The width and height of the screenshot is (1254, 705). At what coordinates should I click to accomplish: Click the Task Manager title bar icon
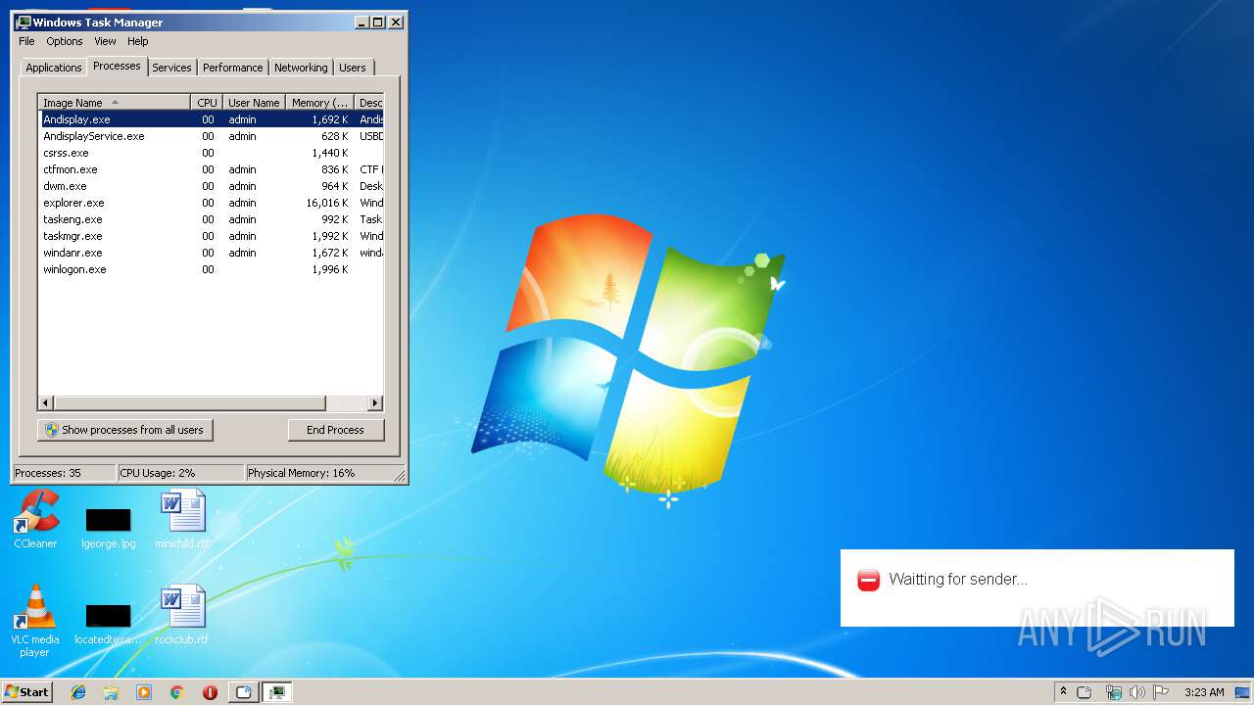coord(23,23)
